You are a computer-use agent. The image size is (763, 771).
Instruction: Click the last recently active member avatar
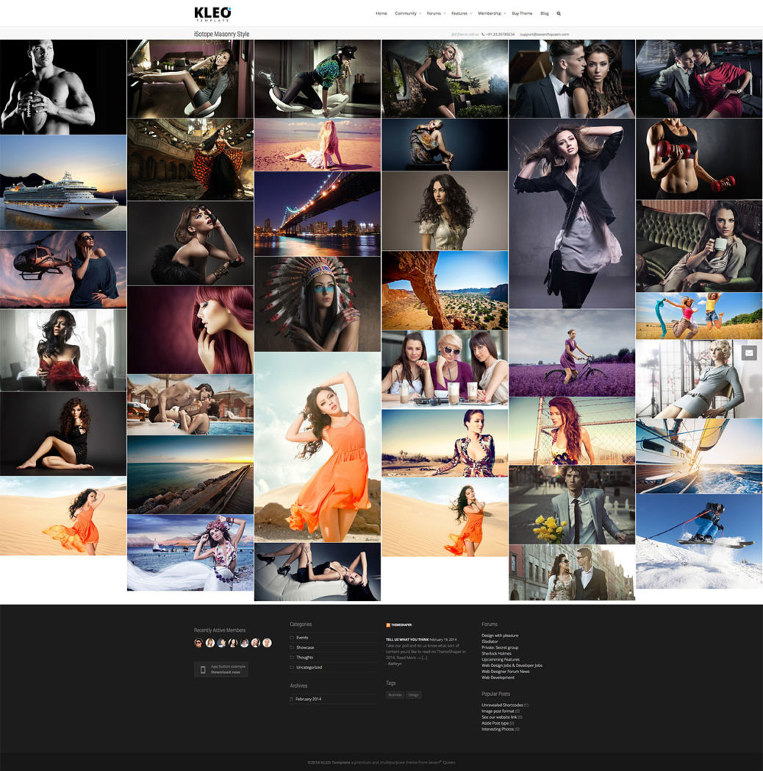(x=267, y=643)
